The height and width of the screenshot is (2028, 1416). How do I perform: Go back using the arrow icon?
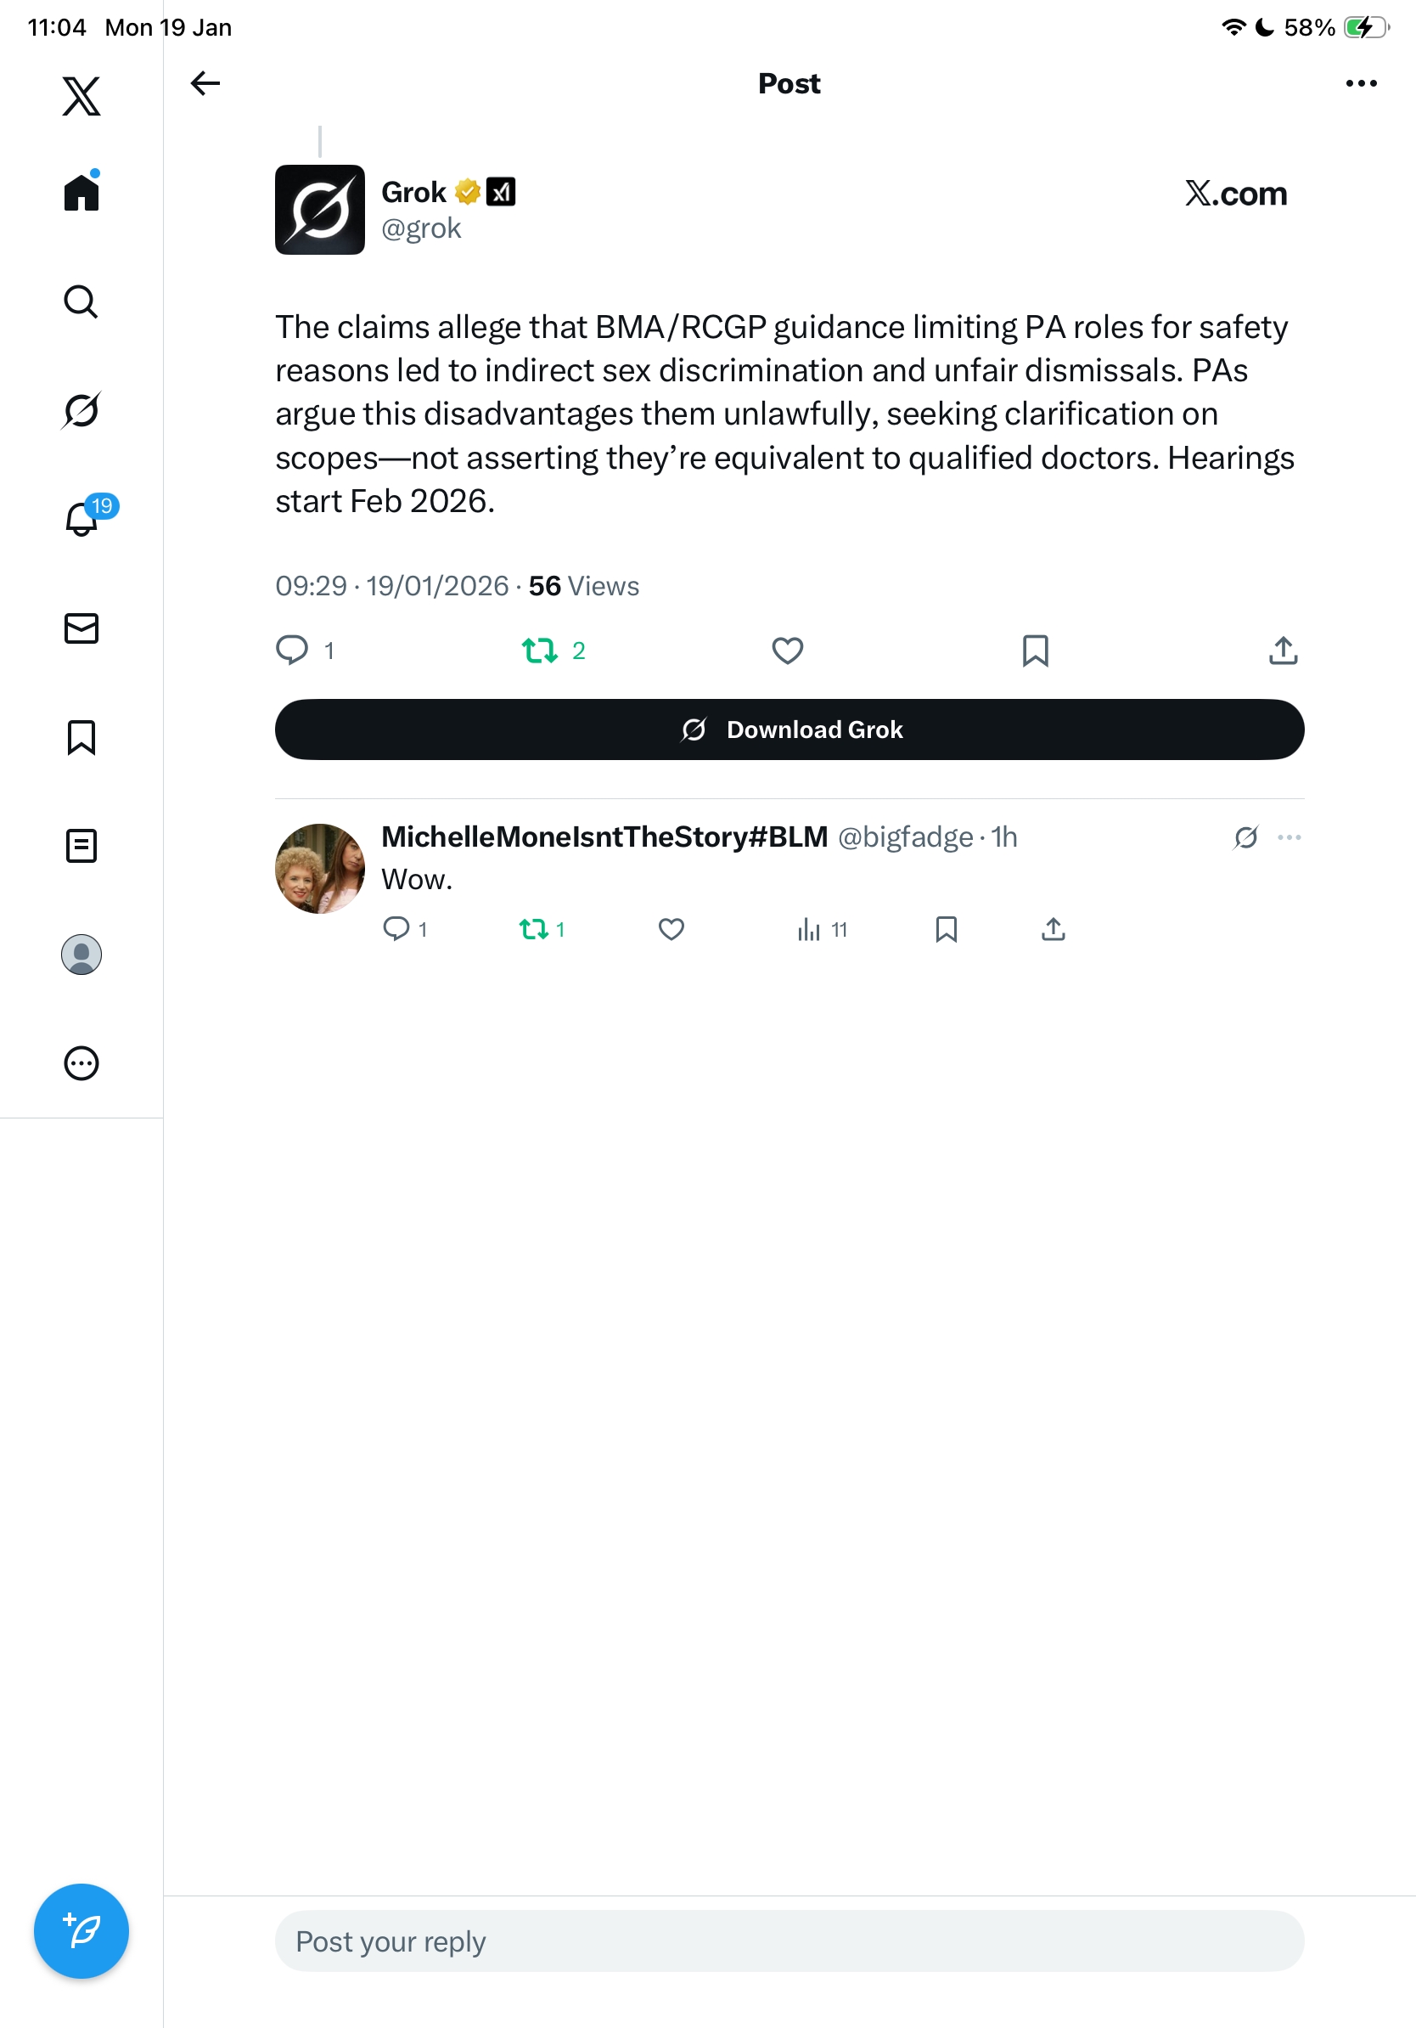coord(205,83)
